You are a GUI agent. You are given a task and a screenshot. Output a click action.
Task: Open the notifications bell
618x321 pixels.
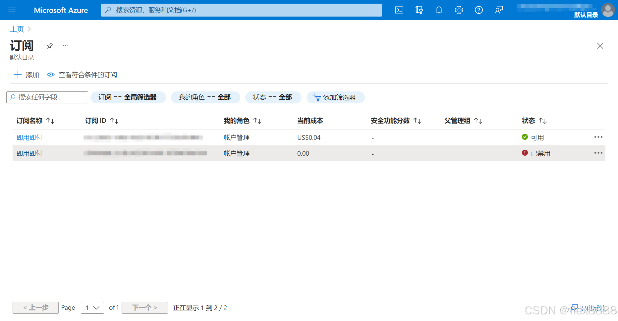coord(439,10)
